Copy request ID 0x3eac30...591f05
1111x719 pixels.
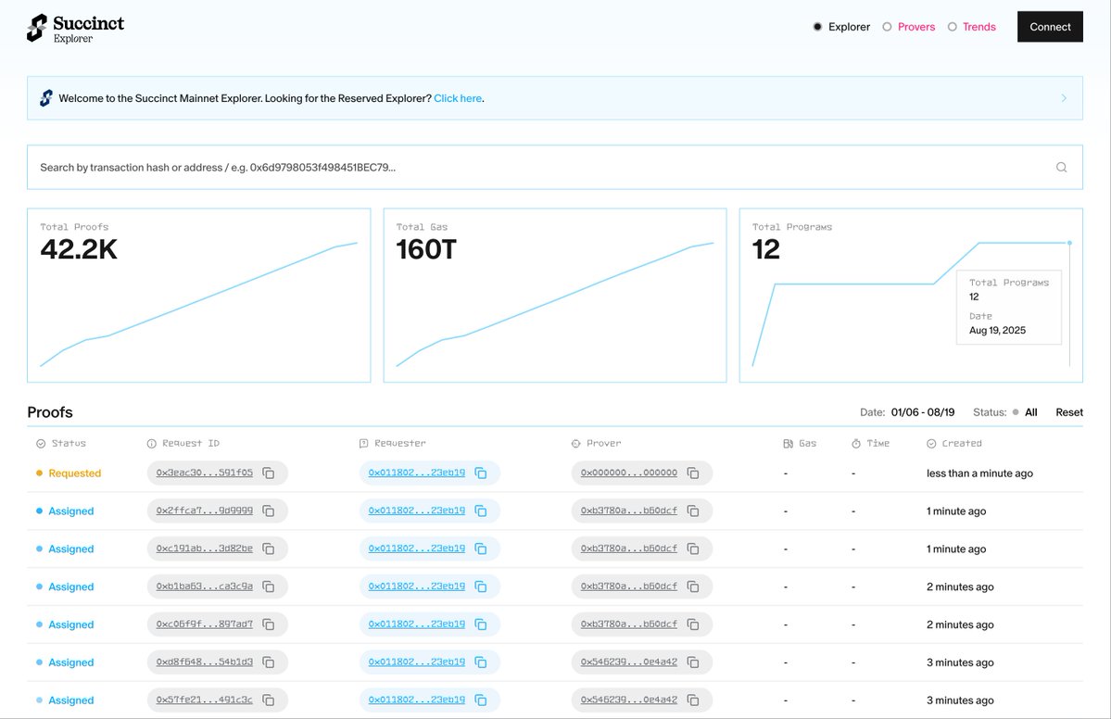[269, 473]
